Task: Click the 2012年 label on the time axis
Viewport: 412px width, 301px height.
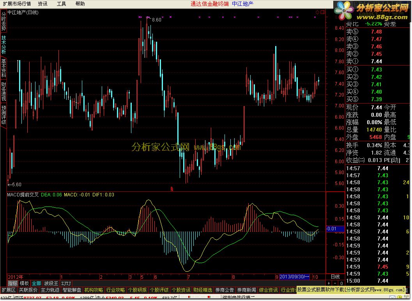Action: [16, 277]
